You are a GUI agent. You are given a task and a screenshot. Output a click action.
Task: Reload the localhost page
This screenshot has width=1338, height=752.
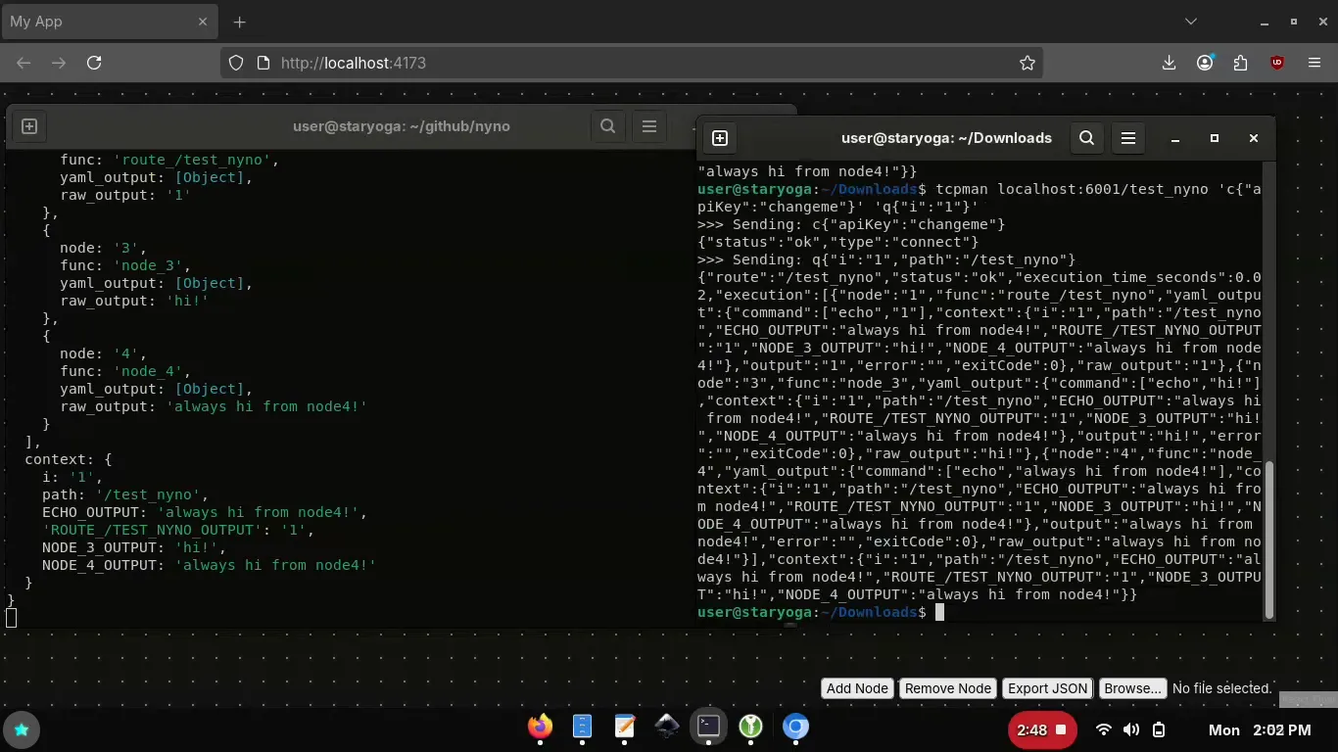click(94, 63)
